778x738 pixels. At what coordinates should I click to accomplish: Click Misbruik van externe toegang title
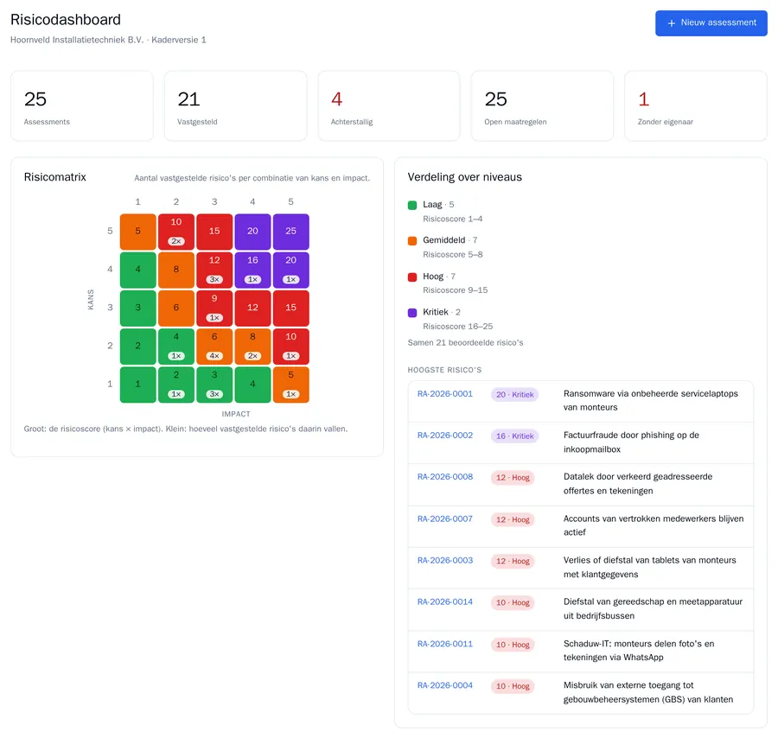coord(648,692)
